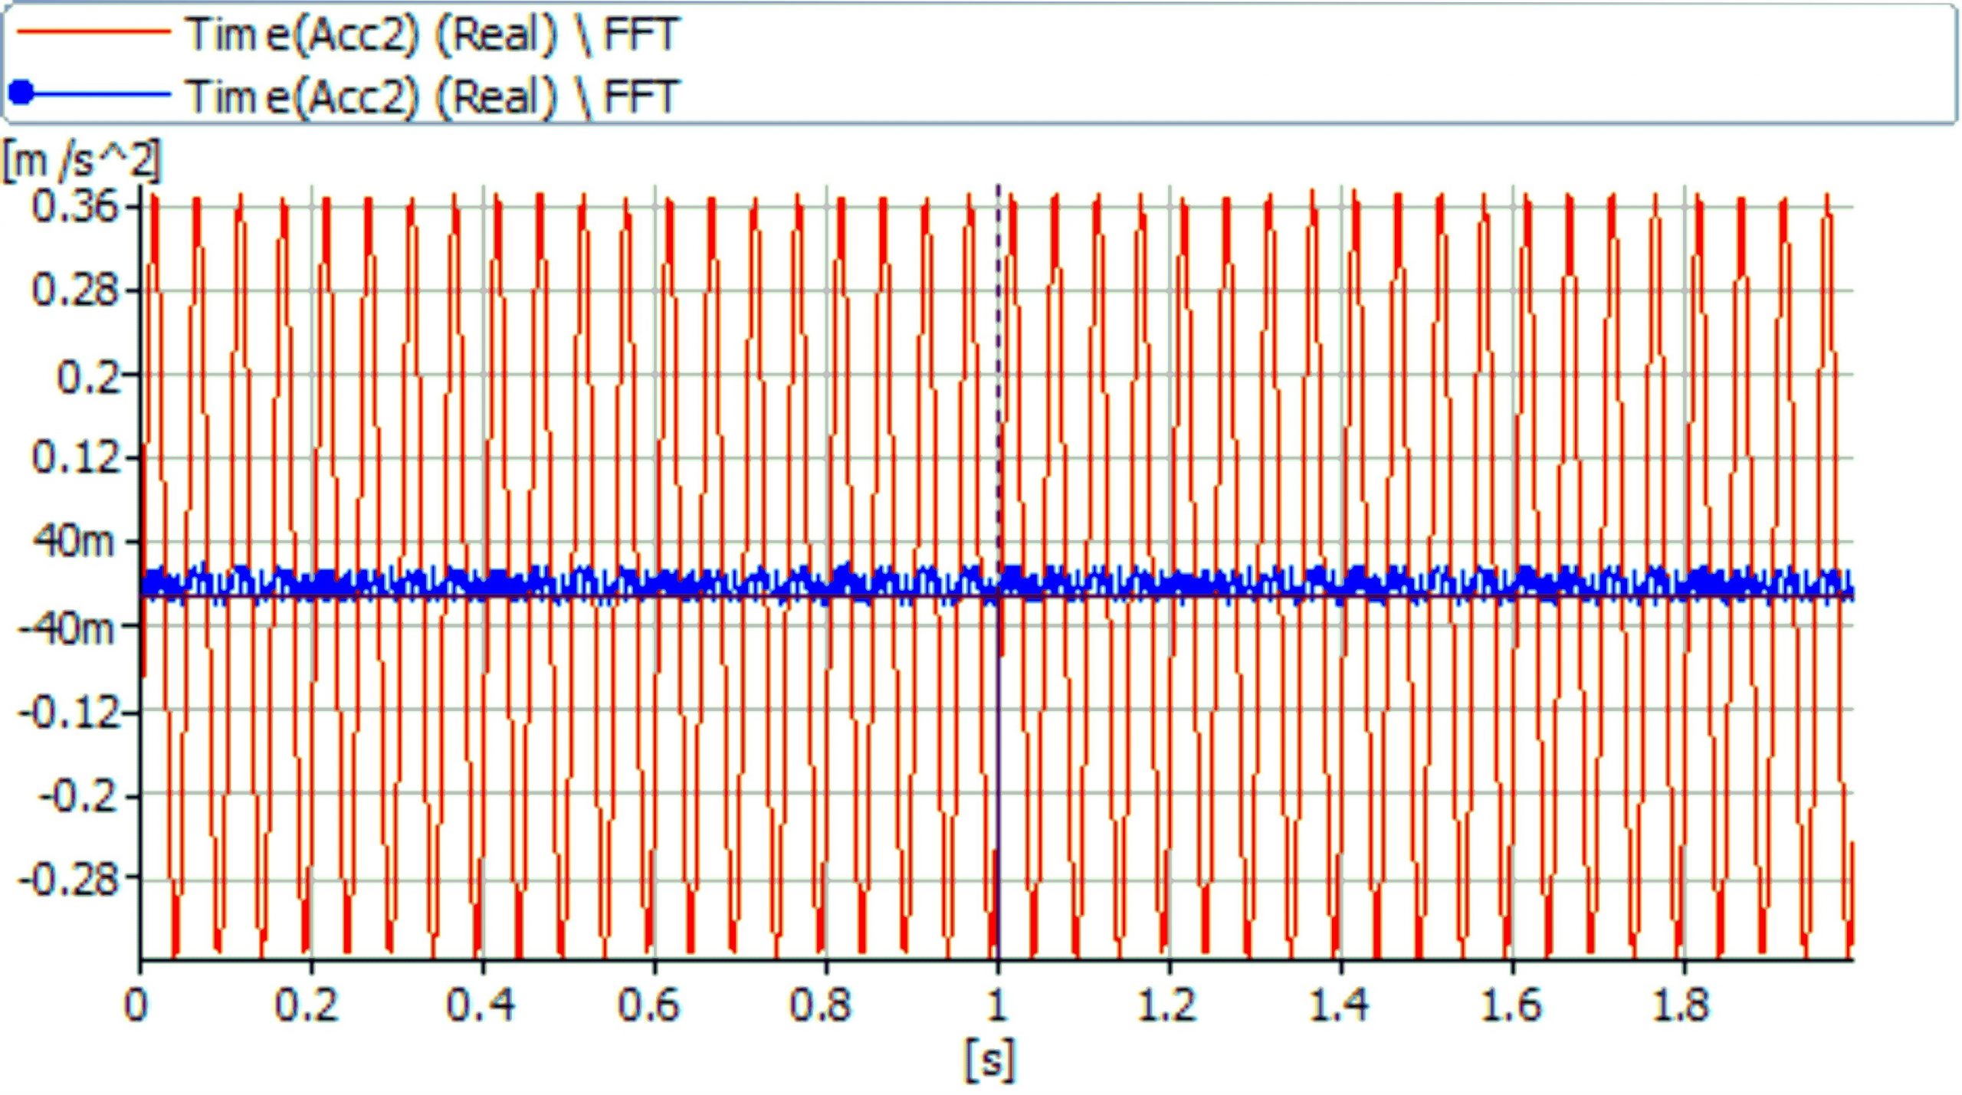Click the x-axis tick label 1
This screenshot has height=1095, width=1962.
click(996, 1005)
